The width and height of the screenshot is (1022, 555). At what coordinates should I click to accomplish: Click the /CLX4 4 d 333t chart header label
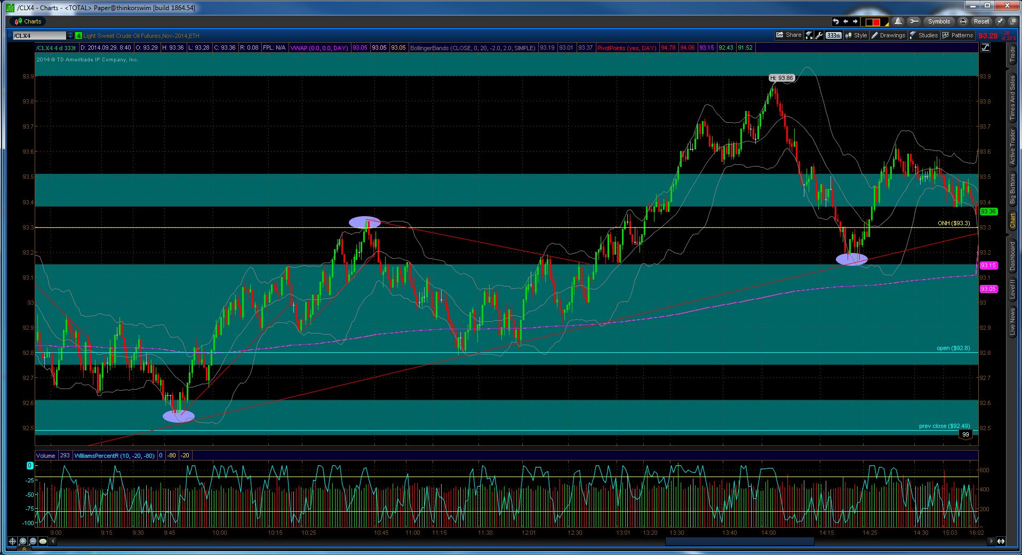click(x=56, y=48)
